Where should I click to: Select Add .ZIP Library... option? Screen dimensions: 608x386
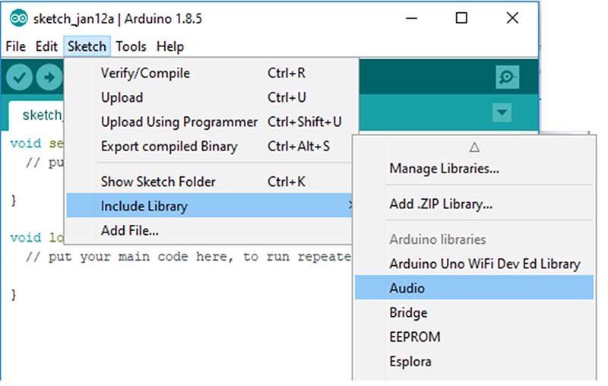[441, 204]
